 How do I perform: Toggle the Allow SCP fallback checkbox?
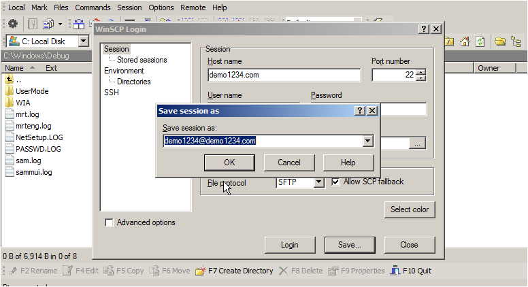[x=335, y=182]
